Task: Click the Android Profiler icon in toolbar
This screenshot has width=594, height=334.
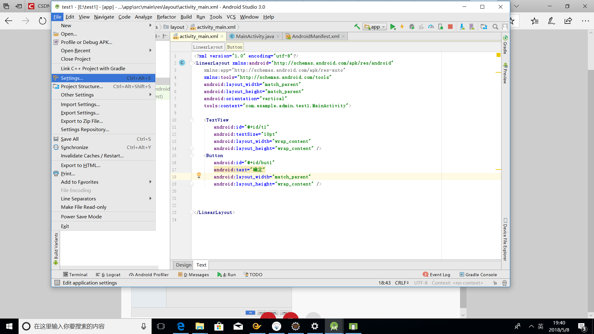Action: coord(431,27)
